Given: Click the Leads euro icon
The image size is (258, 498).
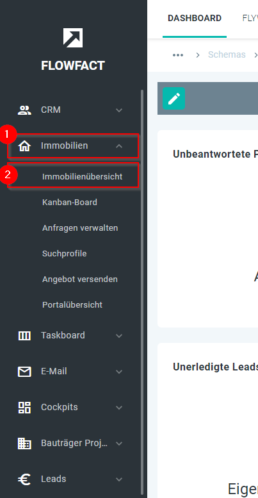Looking at the screenshot, I should pyautogui.click(x=24, y=479).
